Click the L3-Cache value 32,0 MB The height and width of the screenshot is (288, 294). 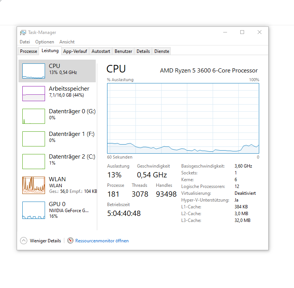coord(242,220)
